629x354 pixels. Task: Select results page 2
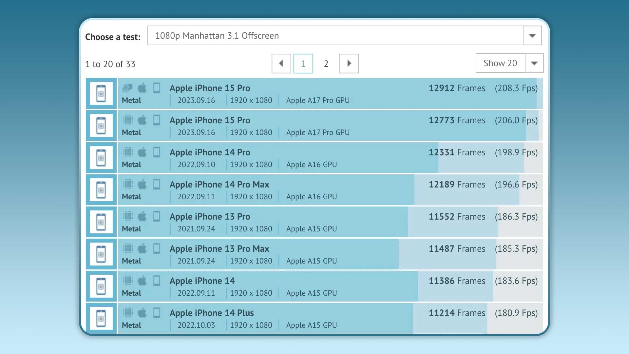point(326,64)
